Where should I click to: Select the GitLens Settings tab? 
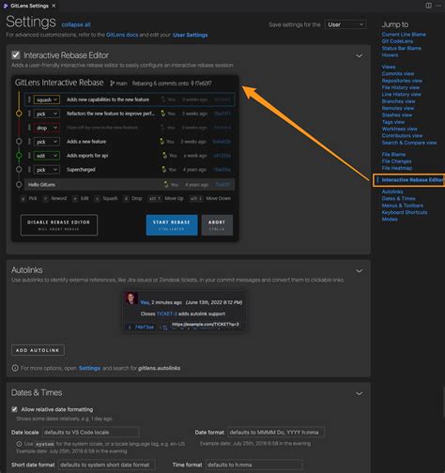29,6
